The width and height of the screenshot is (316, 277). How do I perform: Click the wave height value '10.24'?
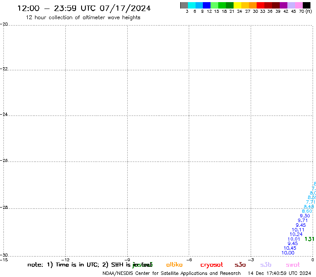(x=296, y=234)
